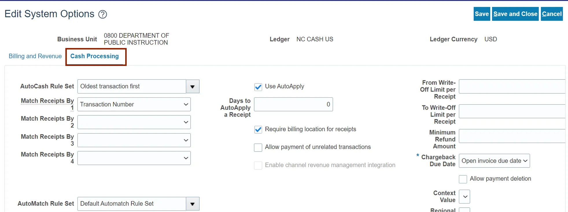The height and width of the screenshot is (212, 568).
Task: Select the Cash Processing tab
Action: tap(95, 56)
